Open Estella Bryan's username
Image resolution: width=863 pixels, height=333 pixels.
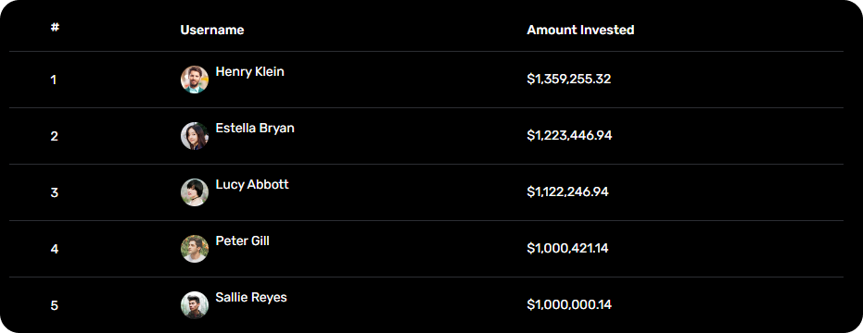click(255, 128)
